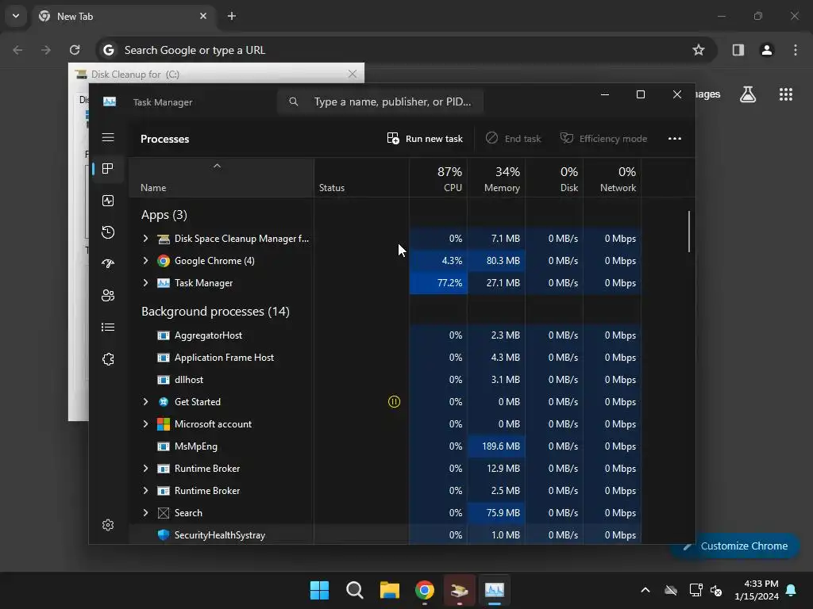
Task: Click the 189.6 MB memory cell for MsMpEng
Action: tap(496, 446)
